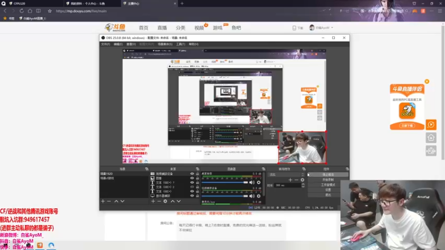Open OBS 编辑(E) menu
The height and width of the screenshot is (250, 445).
[x=118, y=44]
